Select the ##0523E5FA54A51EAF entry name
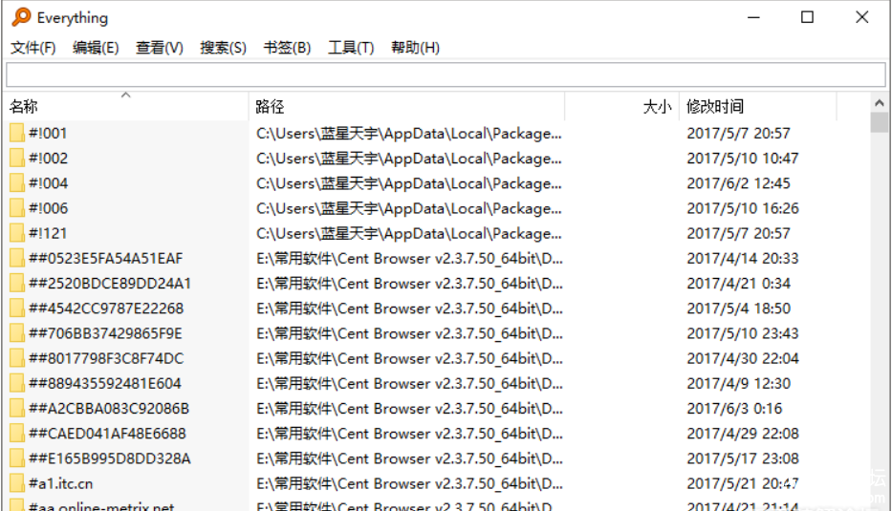Viewport: 892px width, 511px height. pyautogui.click(x=106, y=258)
